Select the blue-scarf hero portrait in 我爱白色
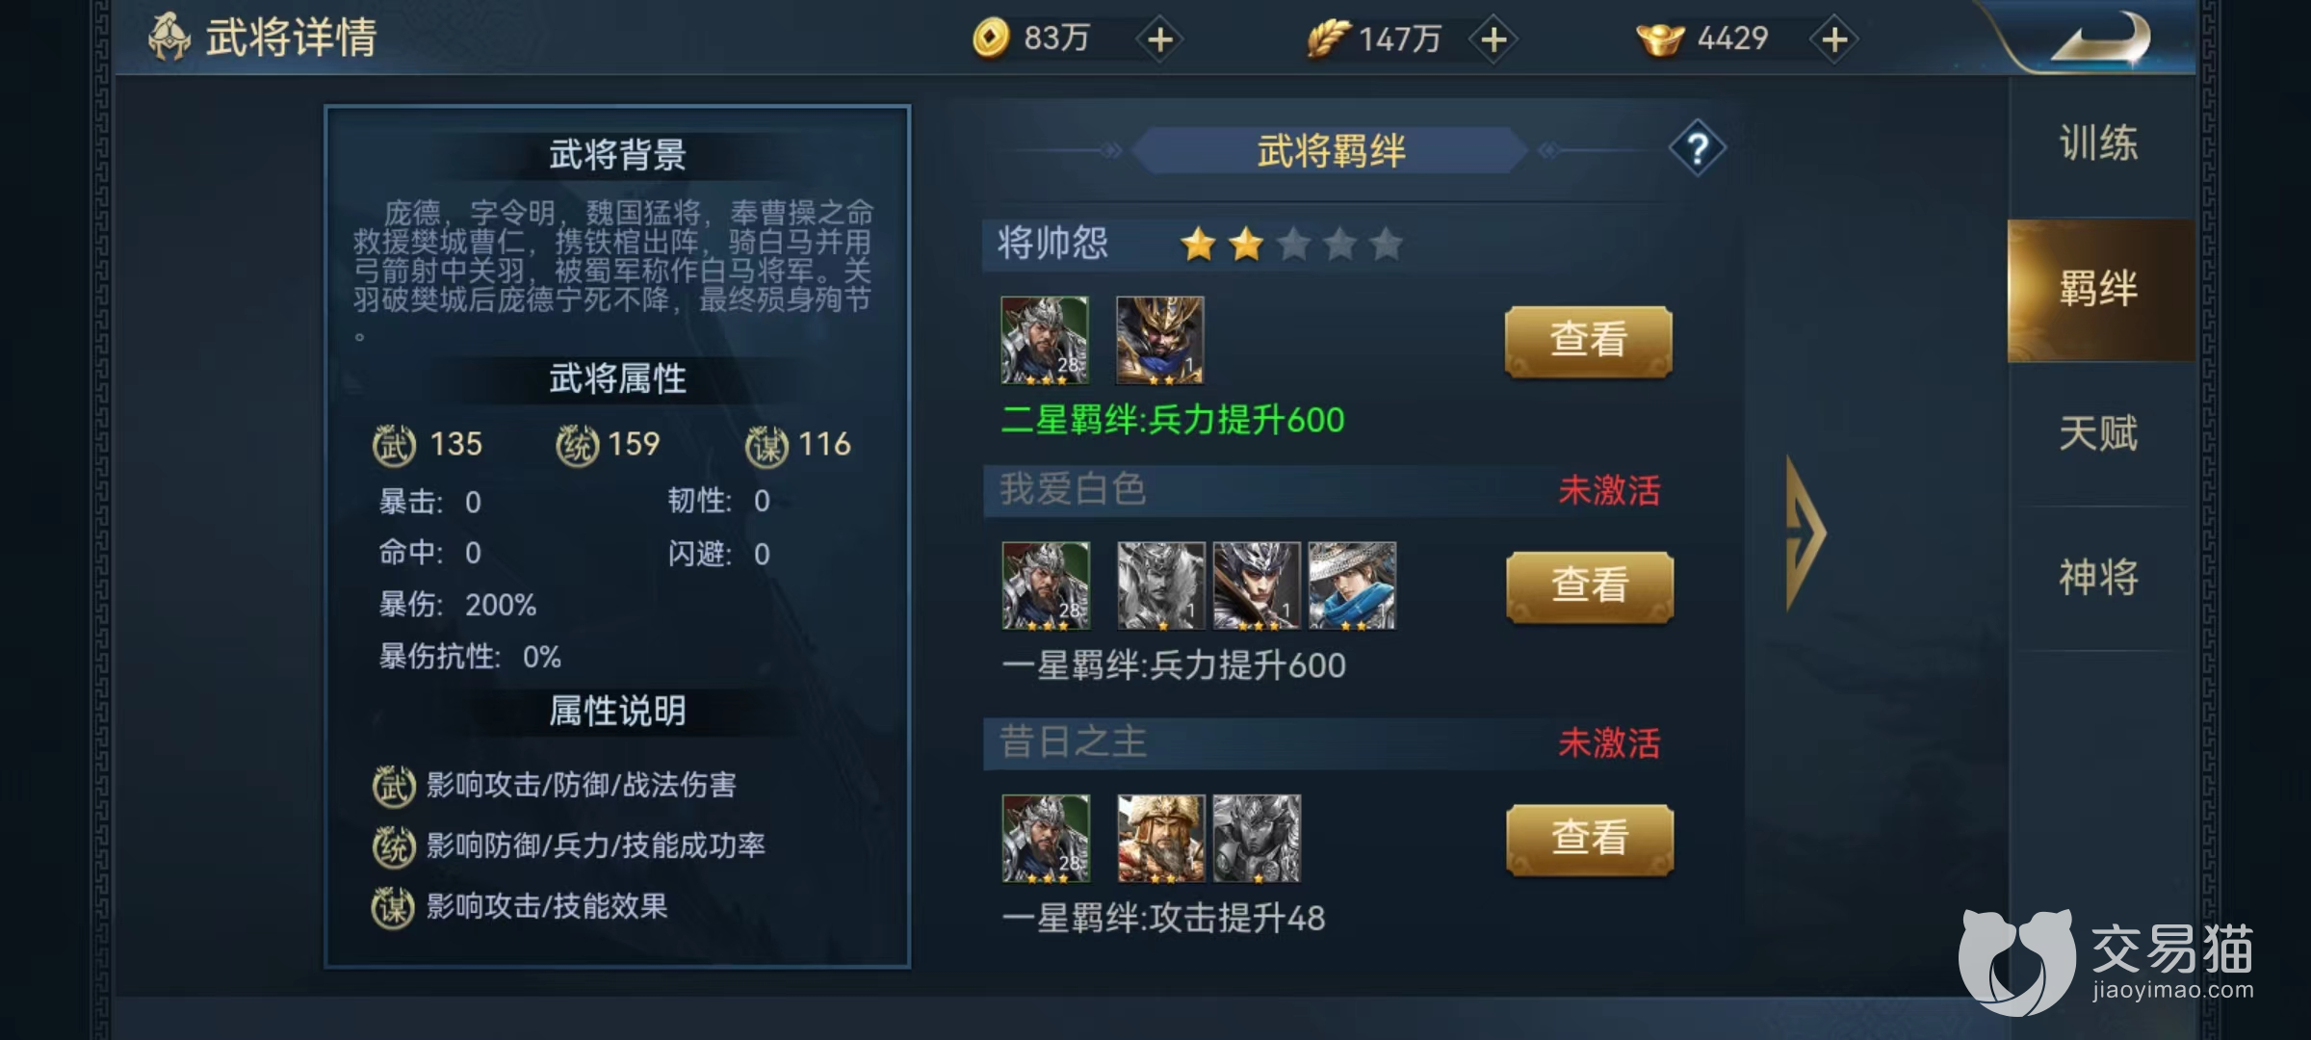This screenshot has width=2311, height=1040. 1352,585
